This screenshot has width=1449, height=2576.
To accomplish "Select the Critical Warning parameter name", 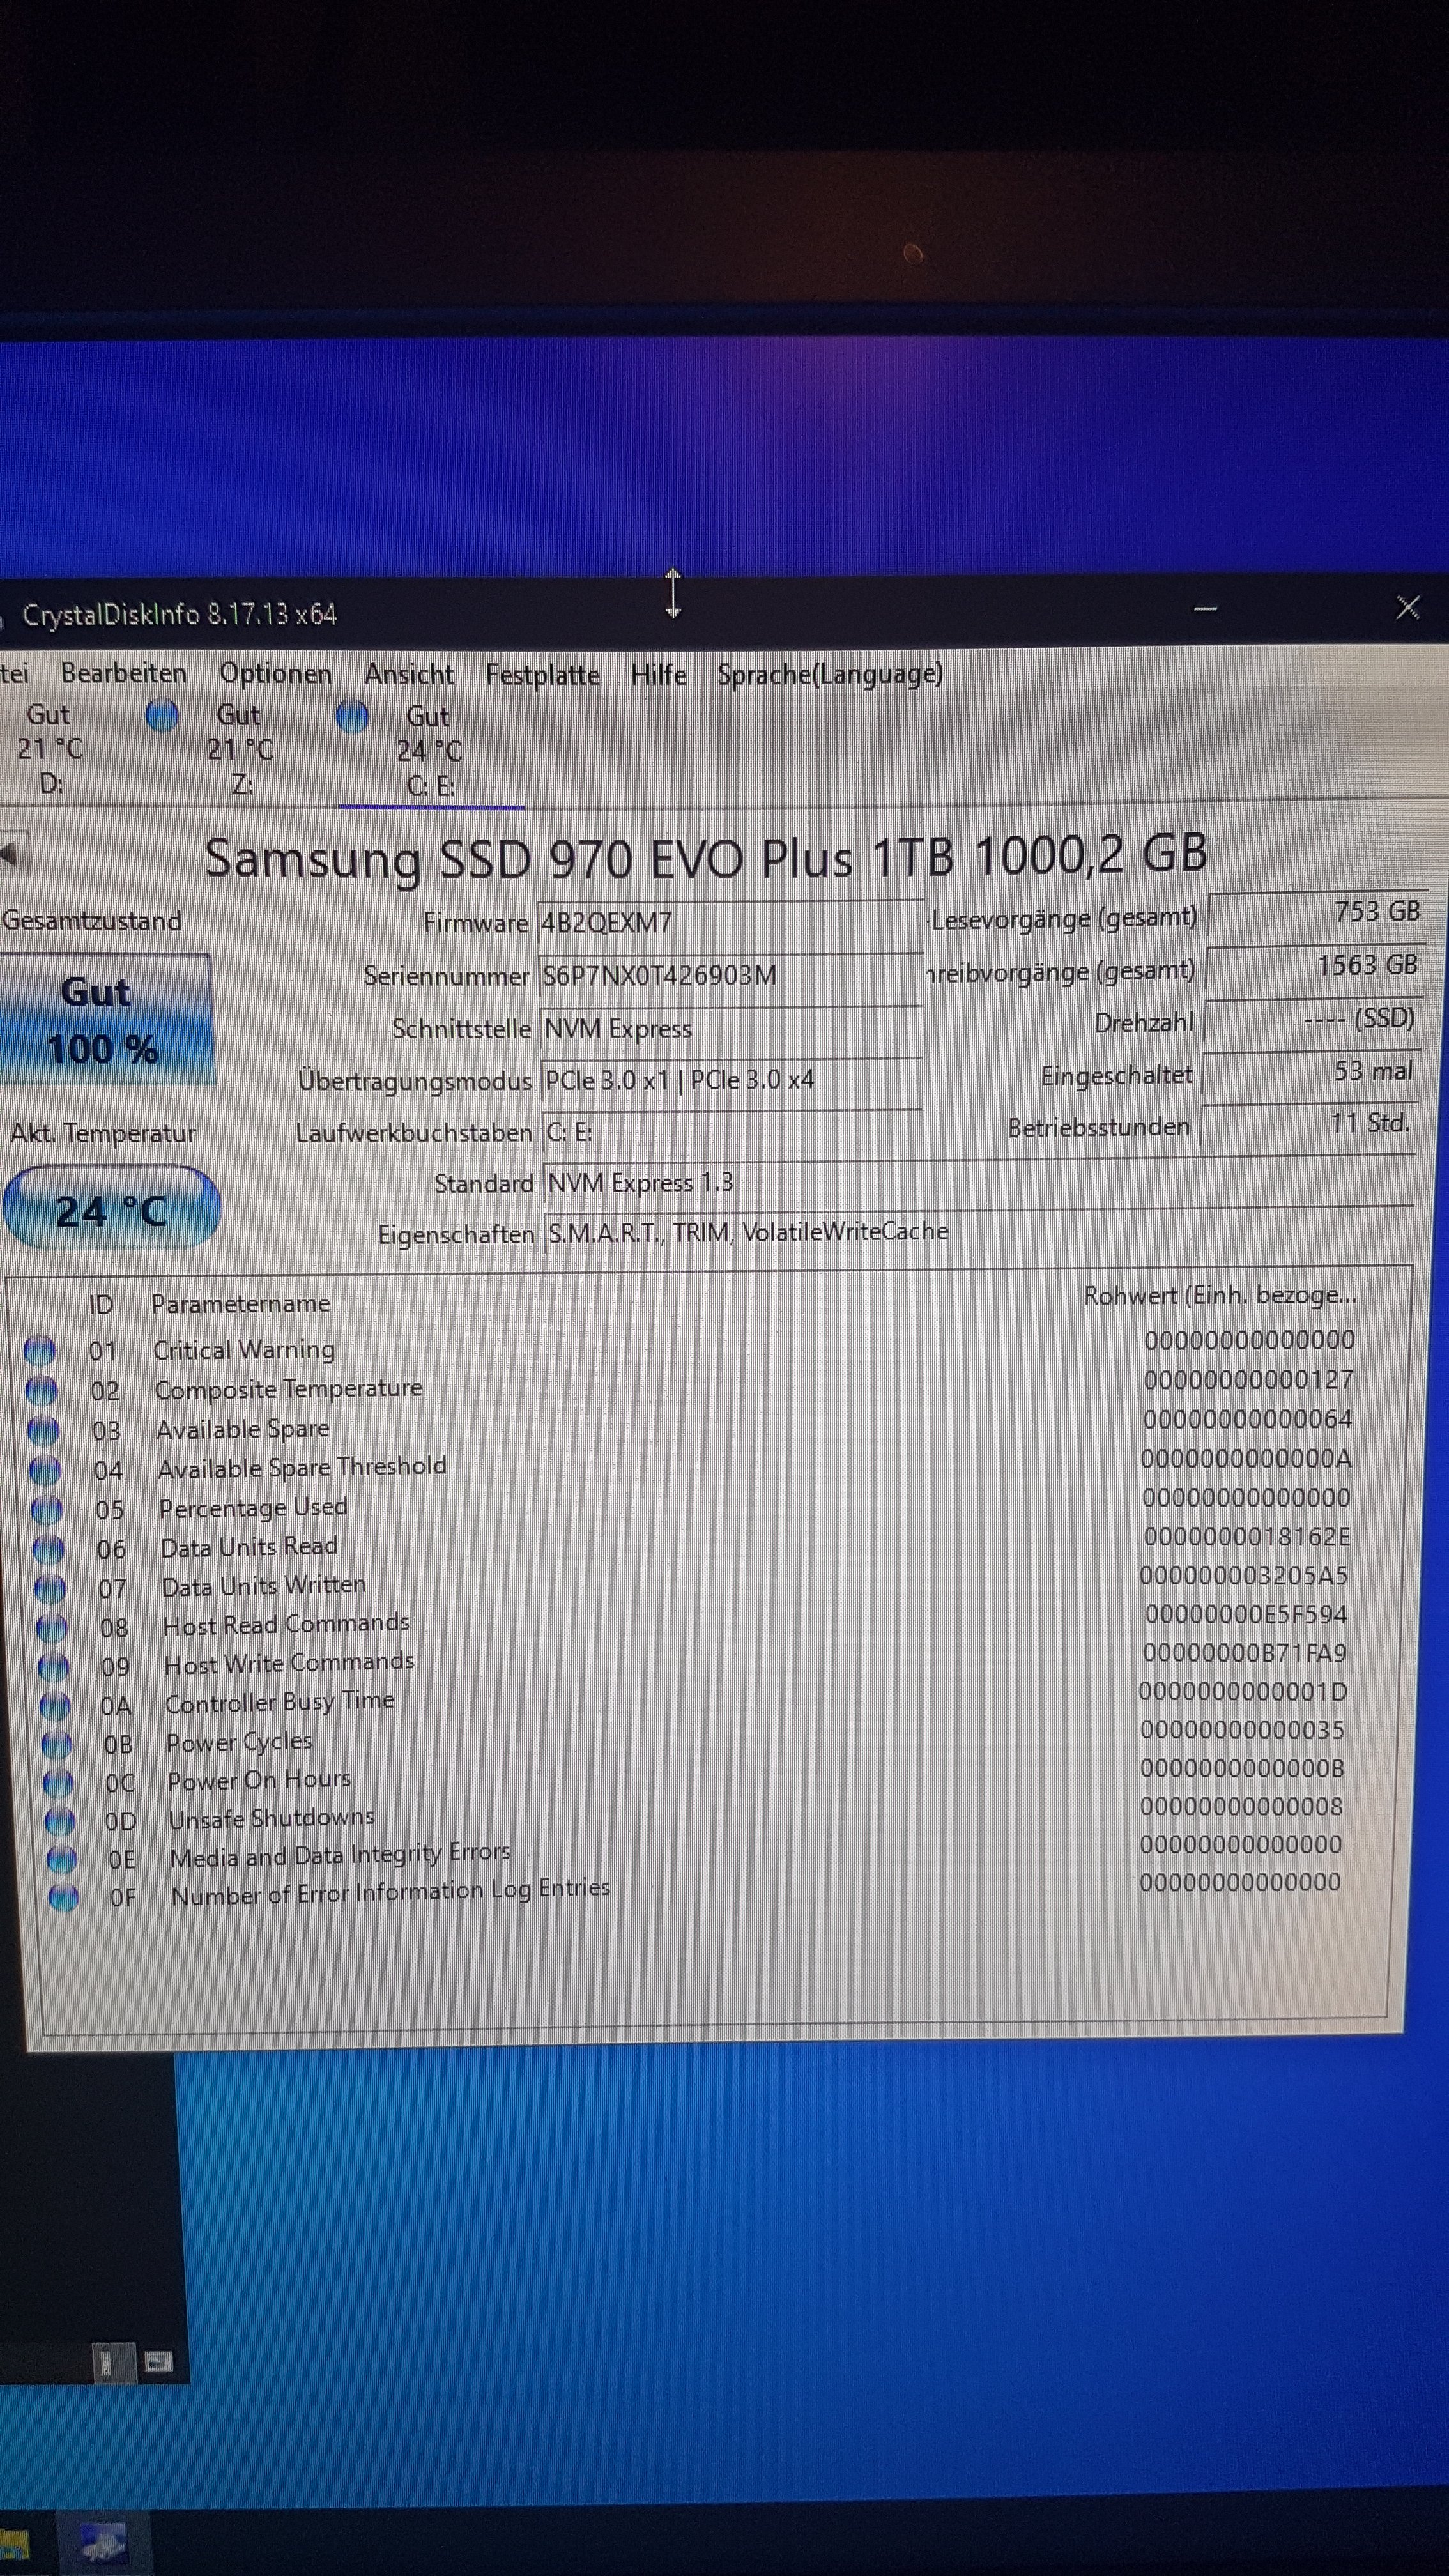I will point(244,1349).
